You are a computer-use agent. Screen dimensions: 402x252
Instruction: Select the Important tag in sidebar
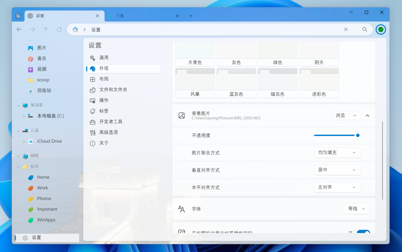coord(47,209)
